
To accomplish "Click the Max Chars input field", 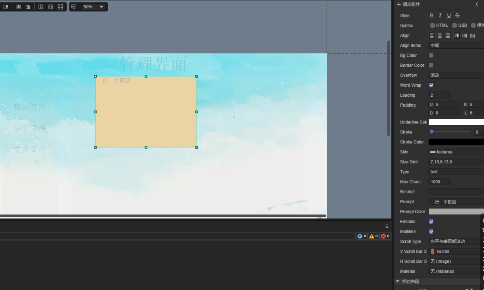I will (x=439, y=182).
